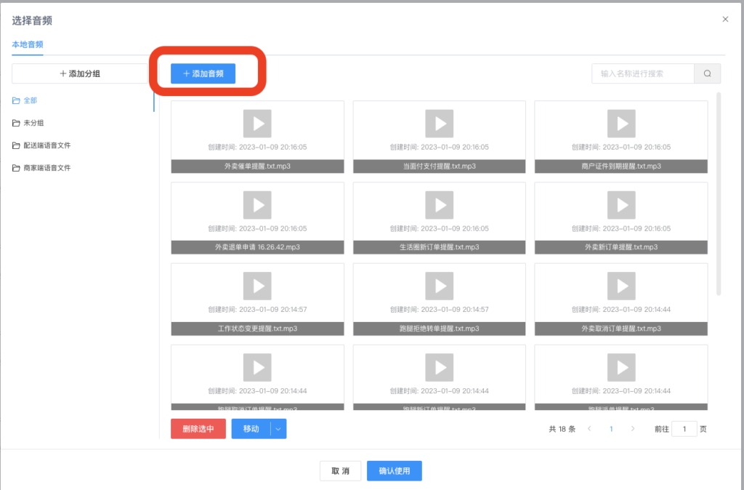Play the 跑腿拒绝转单提醒.txt.mp3 audio

[439, 286]
